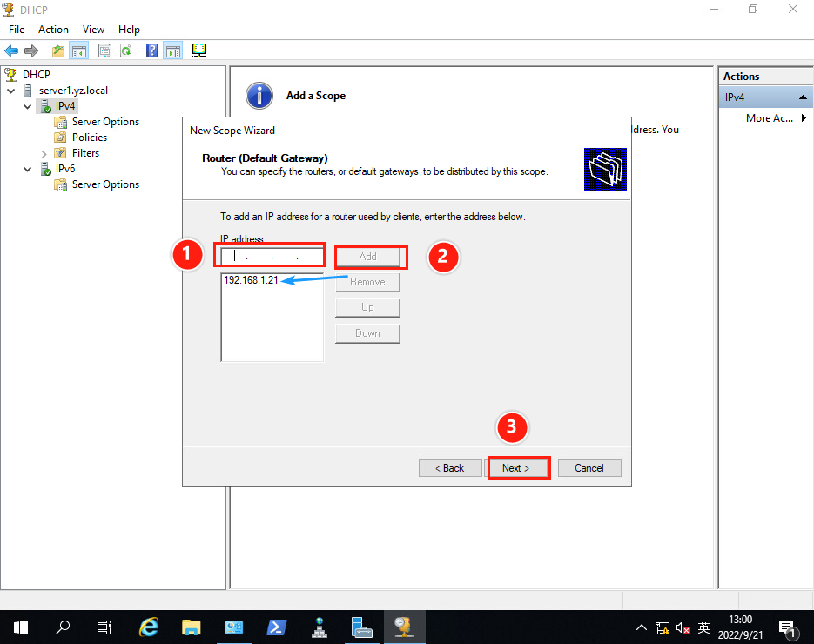Click the Forward arrow toolbar icon
The height and width of the screenshot is (644, 814).
pos(31,50)
